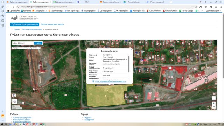This screenshot has width=224, height=126.
Task: Click the Найти search button
Action: click(38, 43)
